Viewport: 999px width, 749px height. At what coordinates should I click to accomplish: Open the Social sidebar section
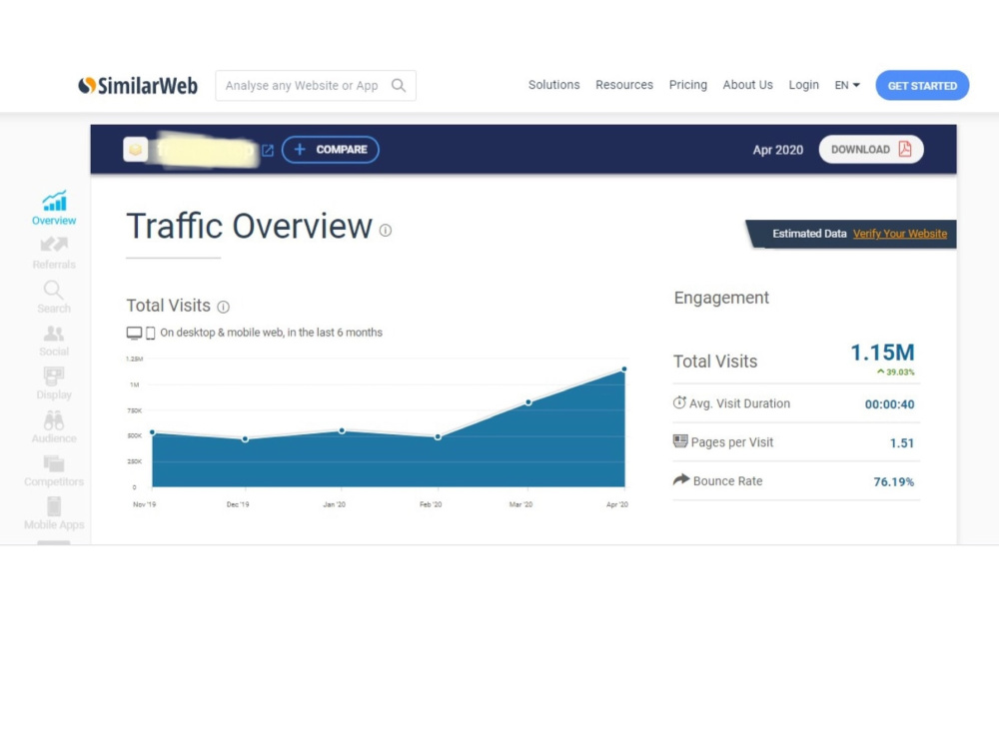tap(54, 341)
